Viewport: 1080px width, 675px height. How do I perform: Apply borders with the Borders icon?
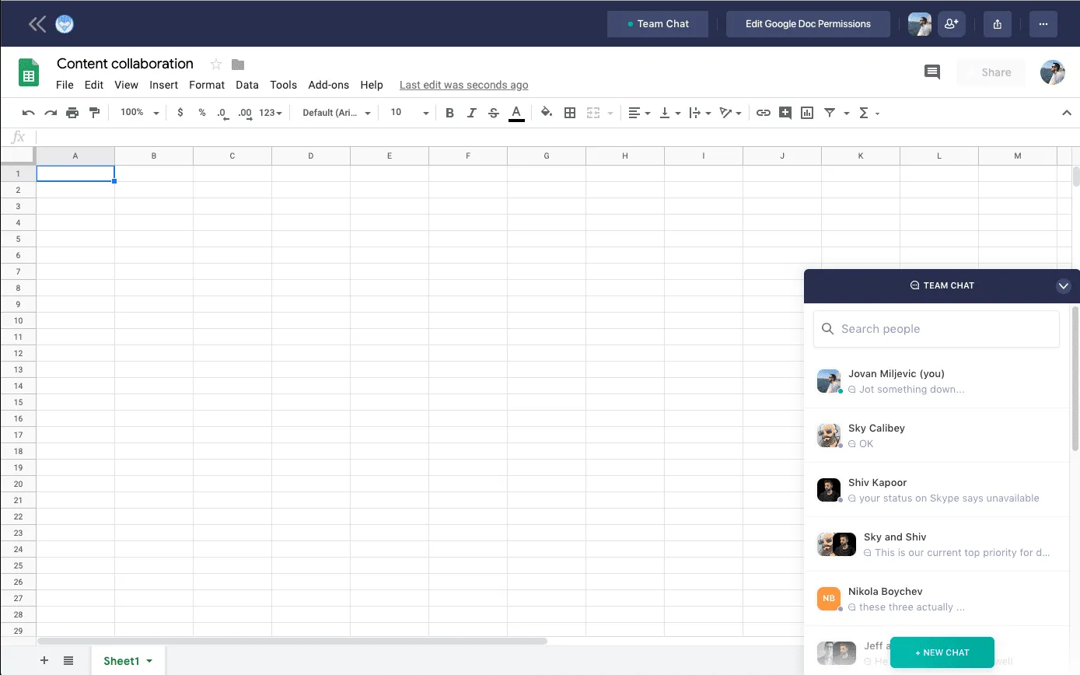[x=570, y=113]
